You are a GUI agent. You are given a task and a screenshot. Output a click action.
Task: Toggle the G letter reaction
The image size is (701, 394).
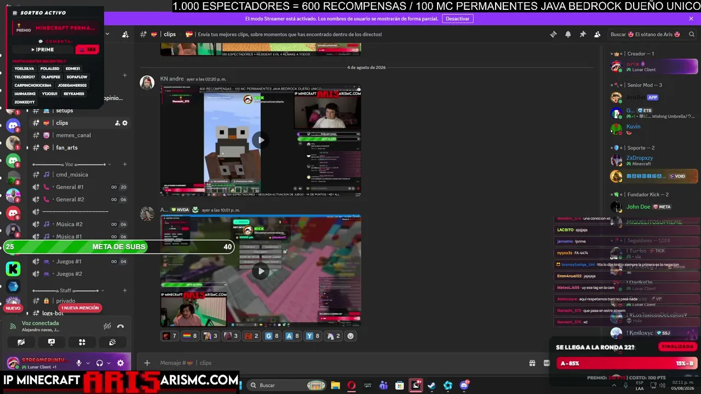pyautogui.click(x=272, y=336)
